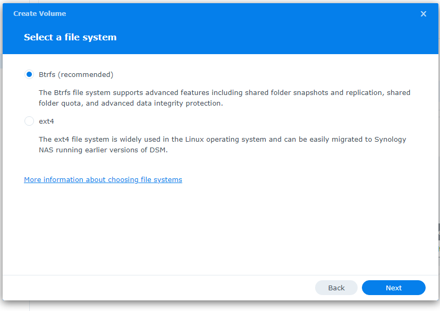Proceed by clicking the Next button
The width and height of the screenshot is (440, 311).
(x=394, y=288)
